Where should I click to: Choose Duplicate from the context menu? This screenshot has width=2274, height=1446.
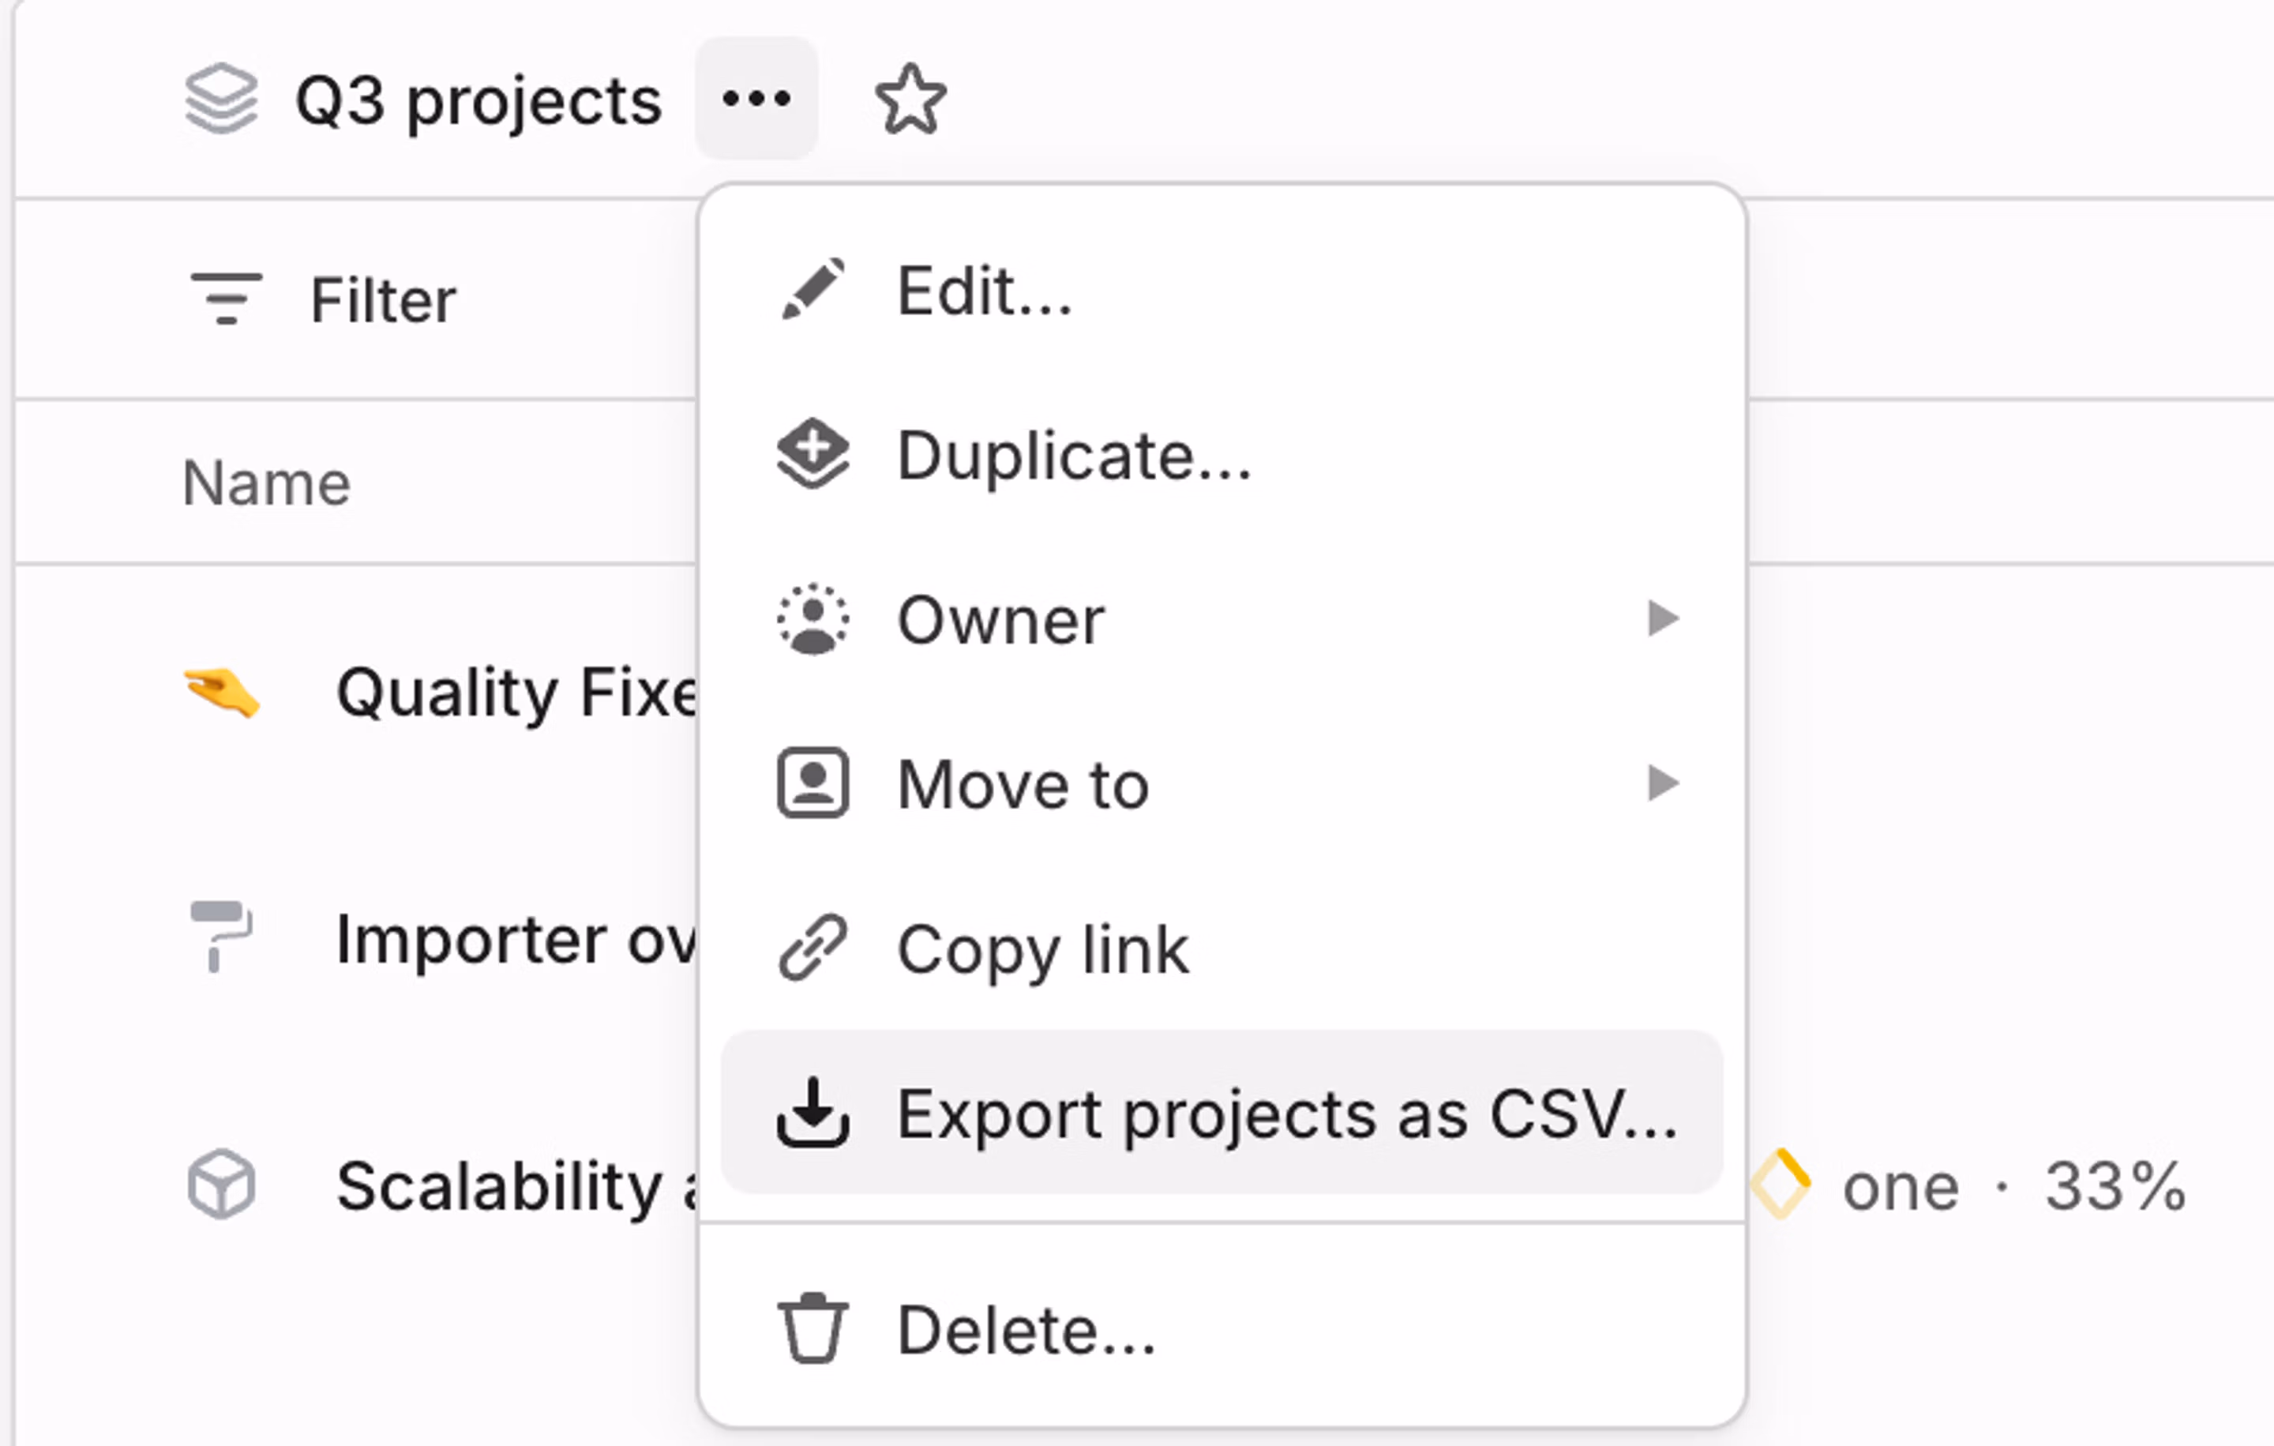click(1071, 455)
